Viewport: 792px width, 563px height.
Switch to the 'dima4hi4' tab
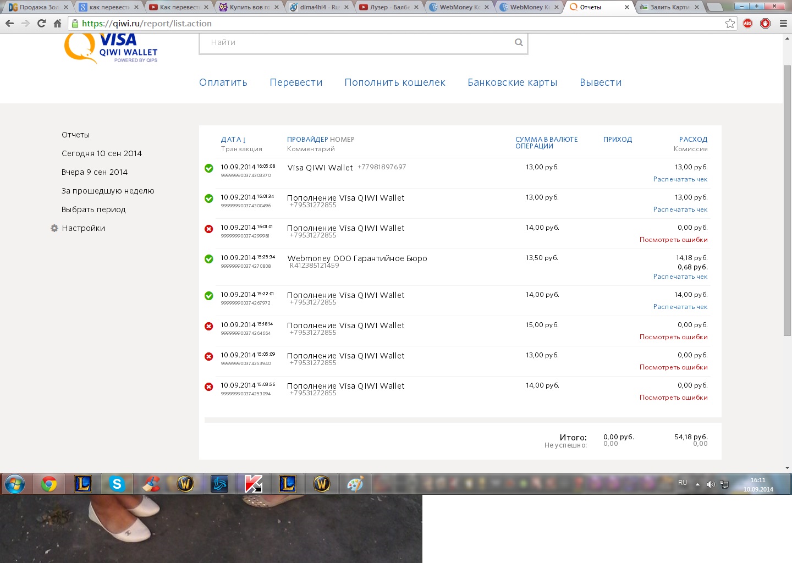coord(319,7)
